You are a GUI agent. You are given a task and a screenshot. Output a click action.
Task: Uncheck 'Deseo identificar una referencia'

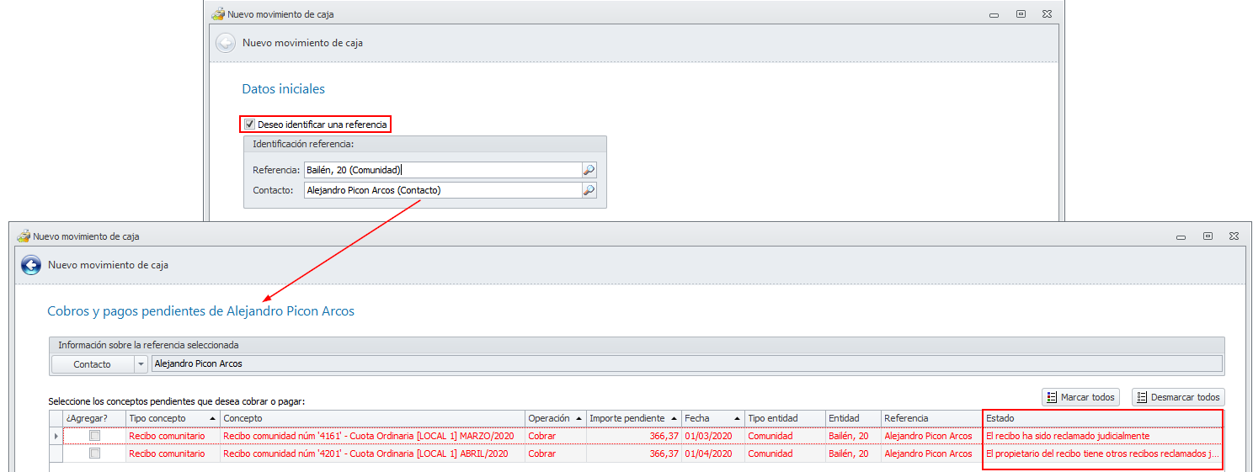tap(250, 125)
